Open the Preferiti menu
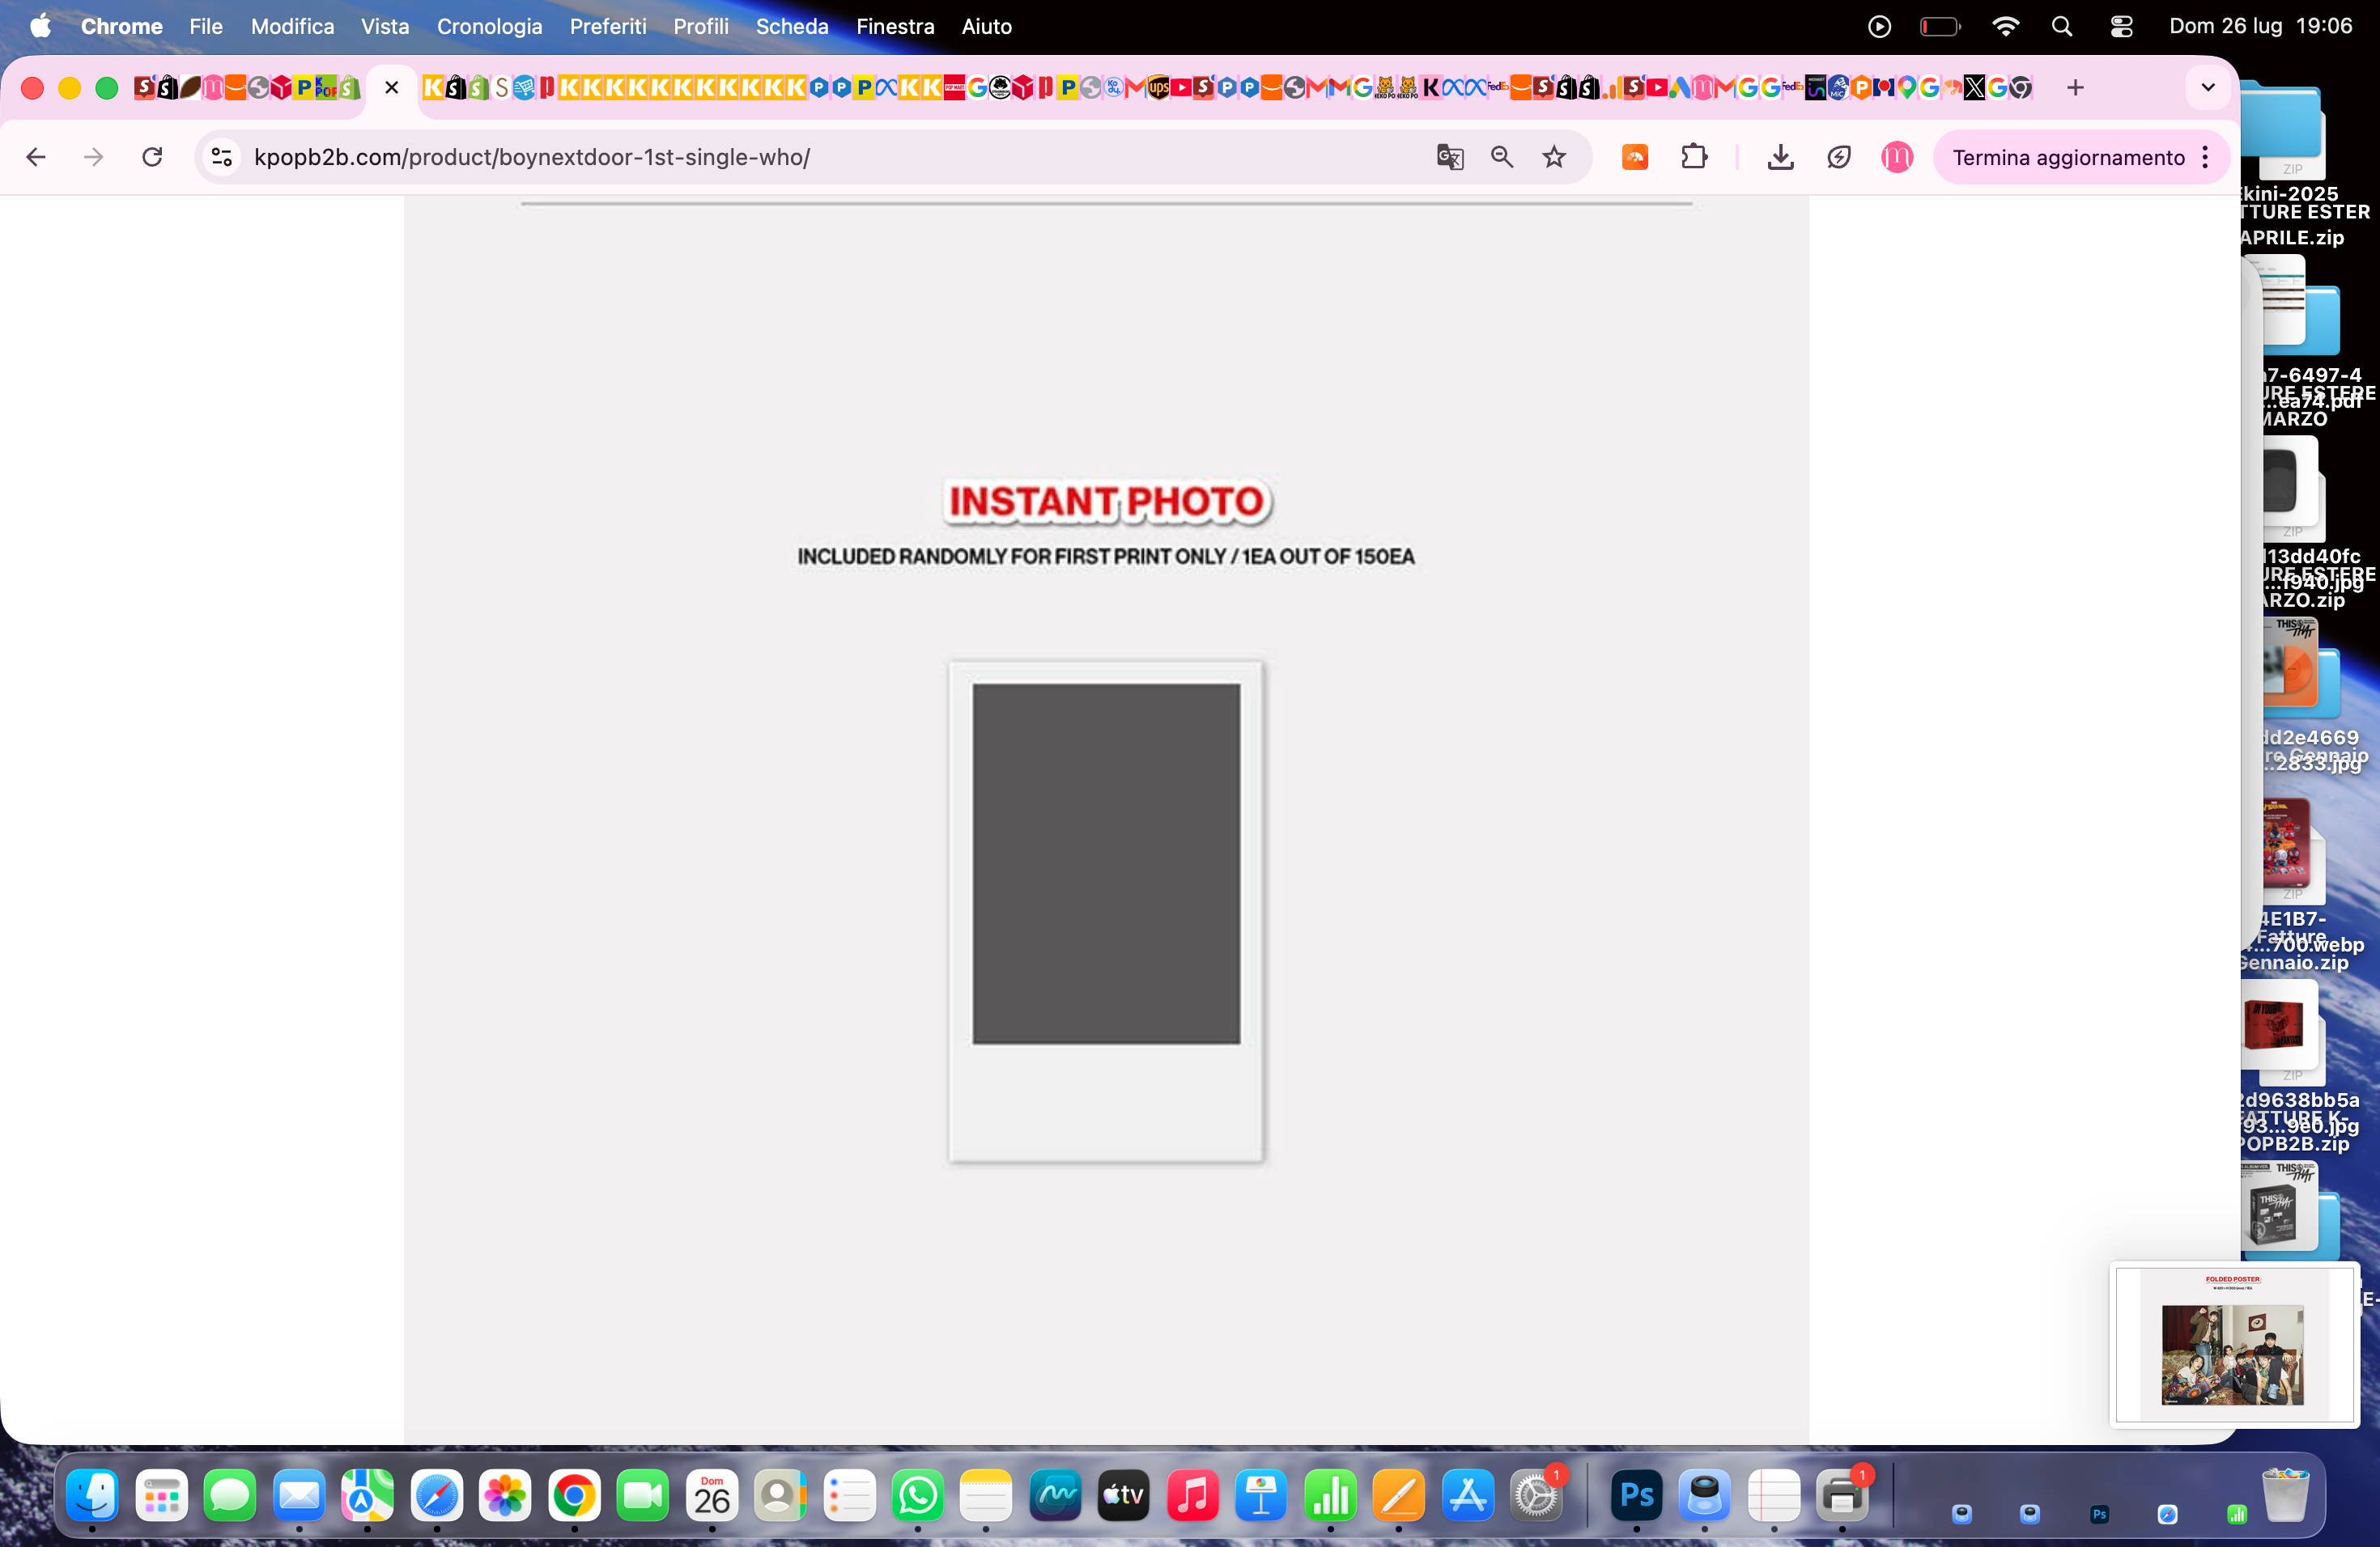Screen dimensions: 2380x1547 pyautogui.click(x=608, y=27)
